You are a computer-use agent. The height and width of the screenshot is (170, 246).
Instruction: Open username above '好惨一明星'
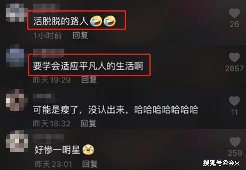click(48, 137)
